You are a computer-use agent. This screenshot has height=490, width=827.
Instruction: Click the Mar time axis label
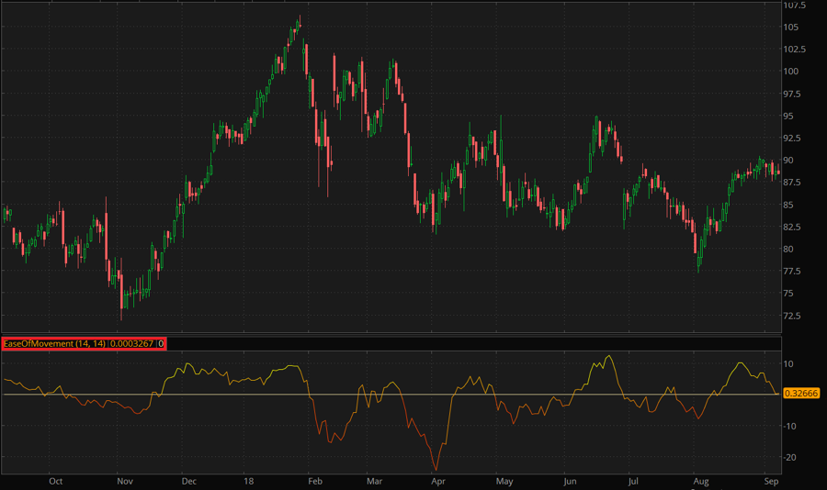[374, 480]
